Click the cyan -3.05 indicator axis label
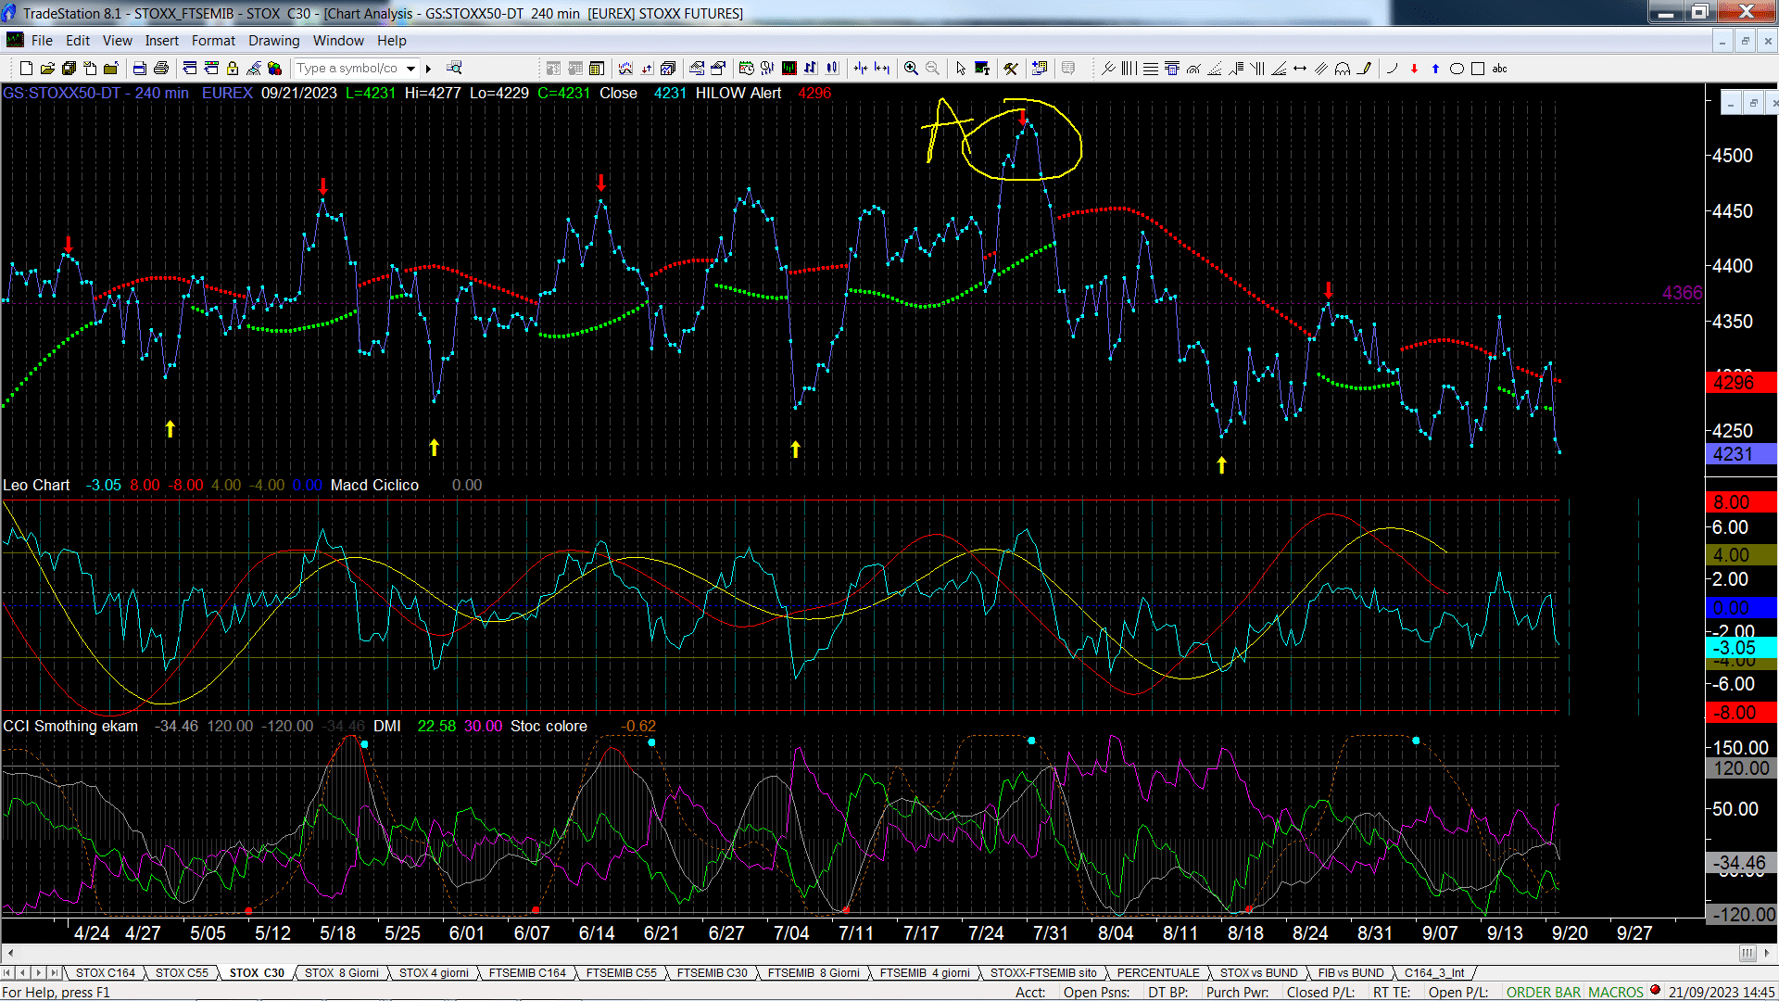 (1740, 648)
